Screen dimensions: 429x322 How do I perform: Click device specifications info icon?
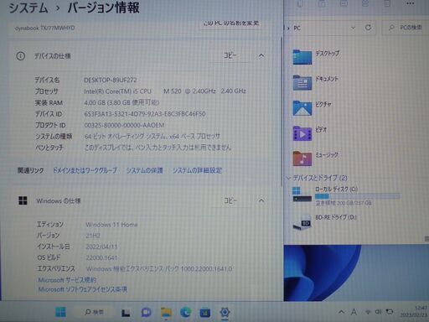tap(20, 56)
